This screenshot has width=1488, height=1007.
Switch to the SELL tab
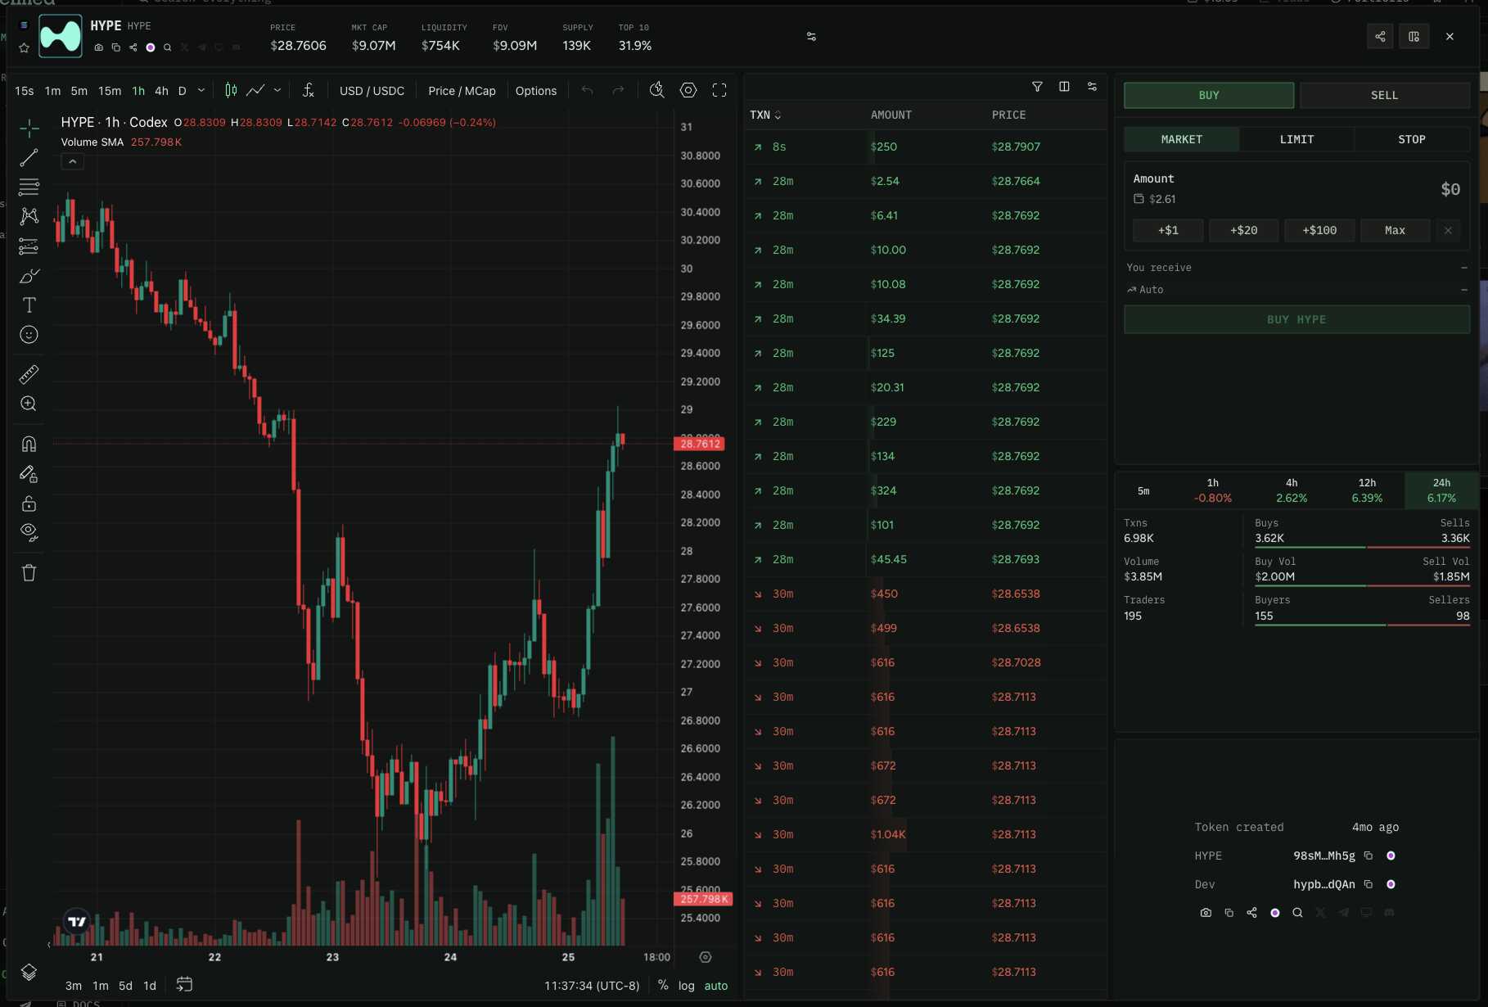(1384, 95)
